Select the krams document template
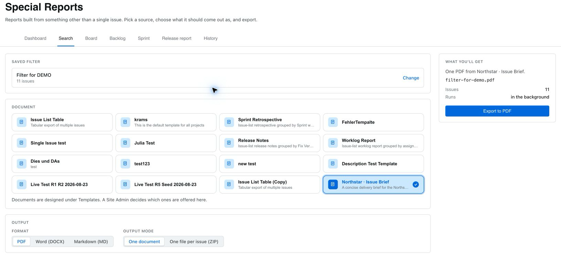Image resolution: width=561 pixels, height=278 pixels. [166, 122]
